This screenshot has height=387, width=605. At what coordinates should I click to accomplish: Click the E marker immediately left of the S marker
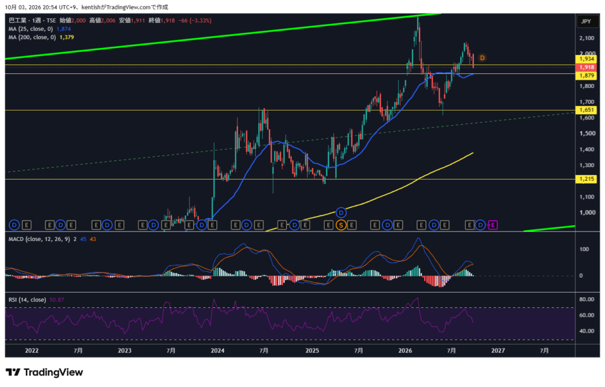pos(328,225)
